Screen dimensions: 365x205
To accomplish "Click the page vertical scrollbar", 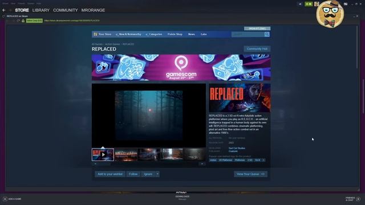I will pyautogui.click(x=358, y=47).
